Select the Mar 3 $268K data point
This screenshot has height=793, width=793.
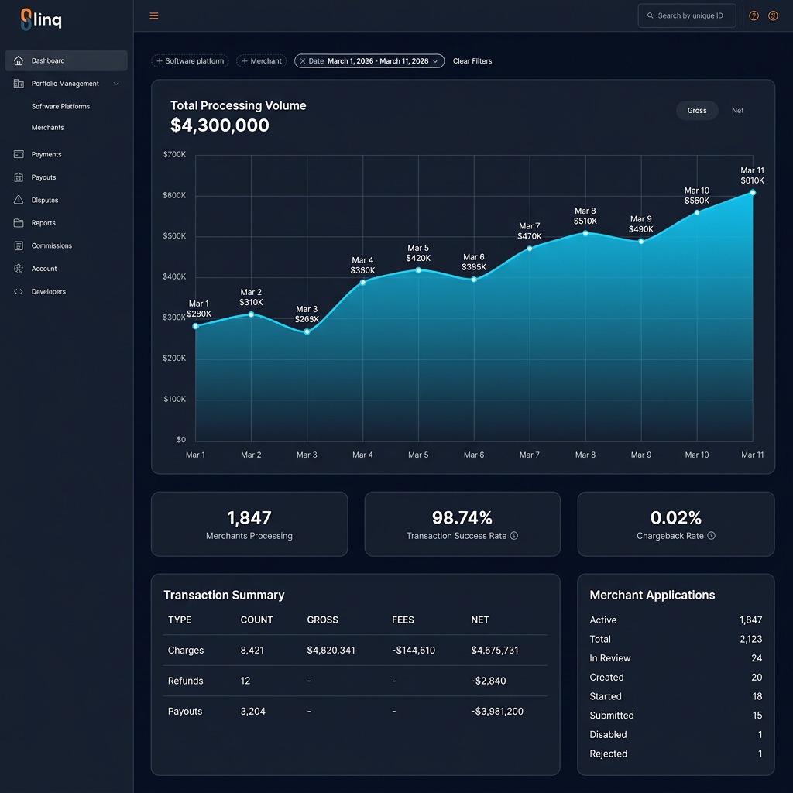click(307, 331)
